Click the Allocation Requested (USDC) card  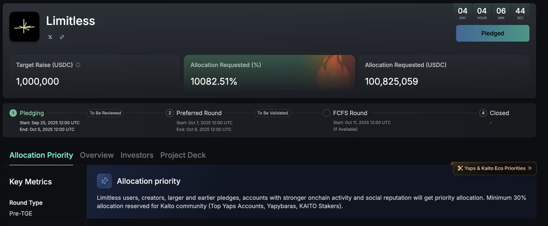pos(444,76)
